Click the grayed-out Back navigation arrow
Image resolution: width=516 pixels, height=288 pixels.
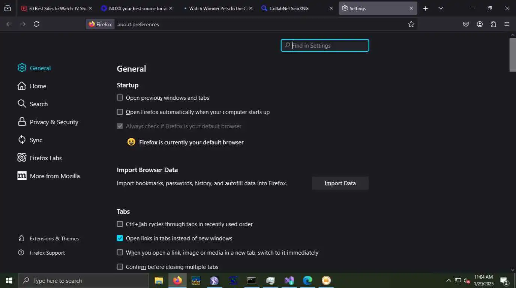point(9,24)
